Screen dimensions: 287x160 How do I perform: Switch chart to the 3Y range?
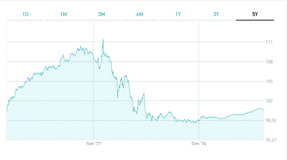pyautogui.click(x=216, y=14)
